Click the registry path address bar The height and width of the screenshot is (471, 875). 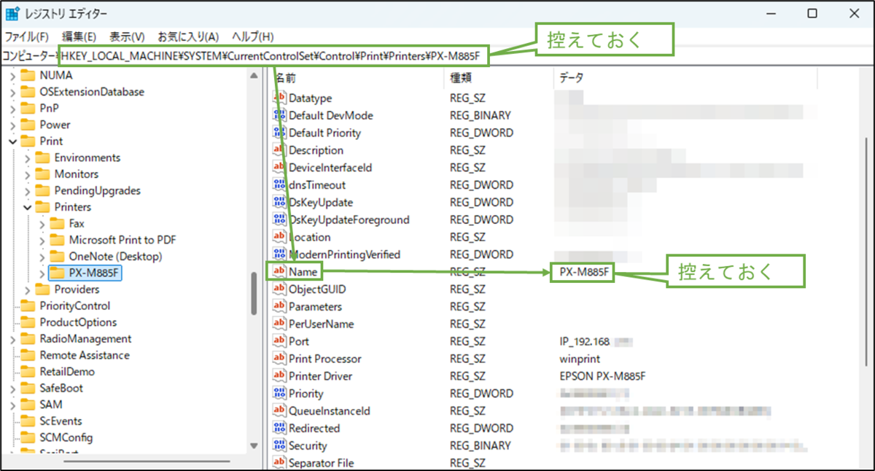pos(437,55)
